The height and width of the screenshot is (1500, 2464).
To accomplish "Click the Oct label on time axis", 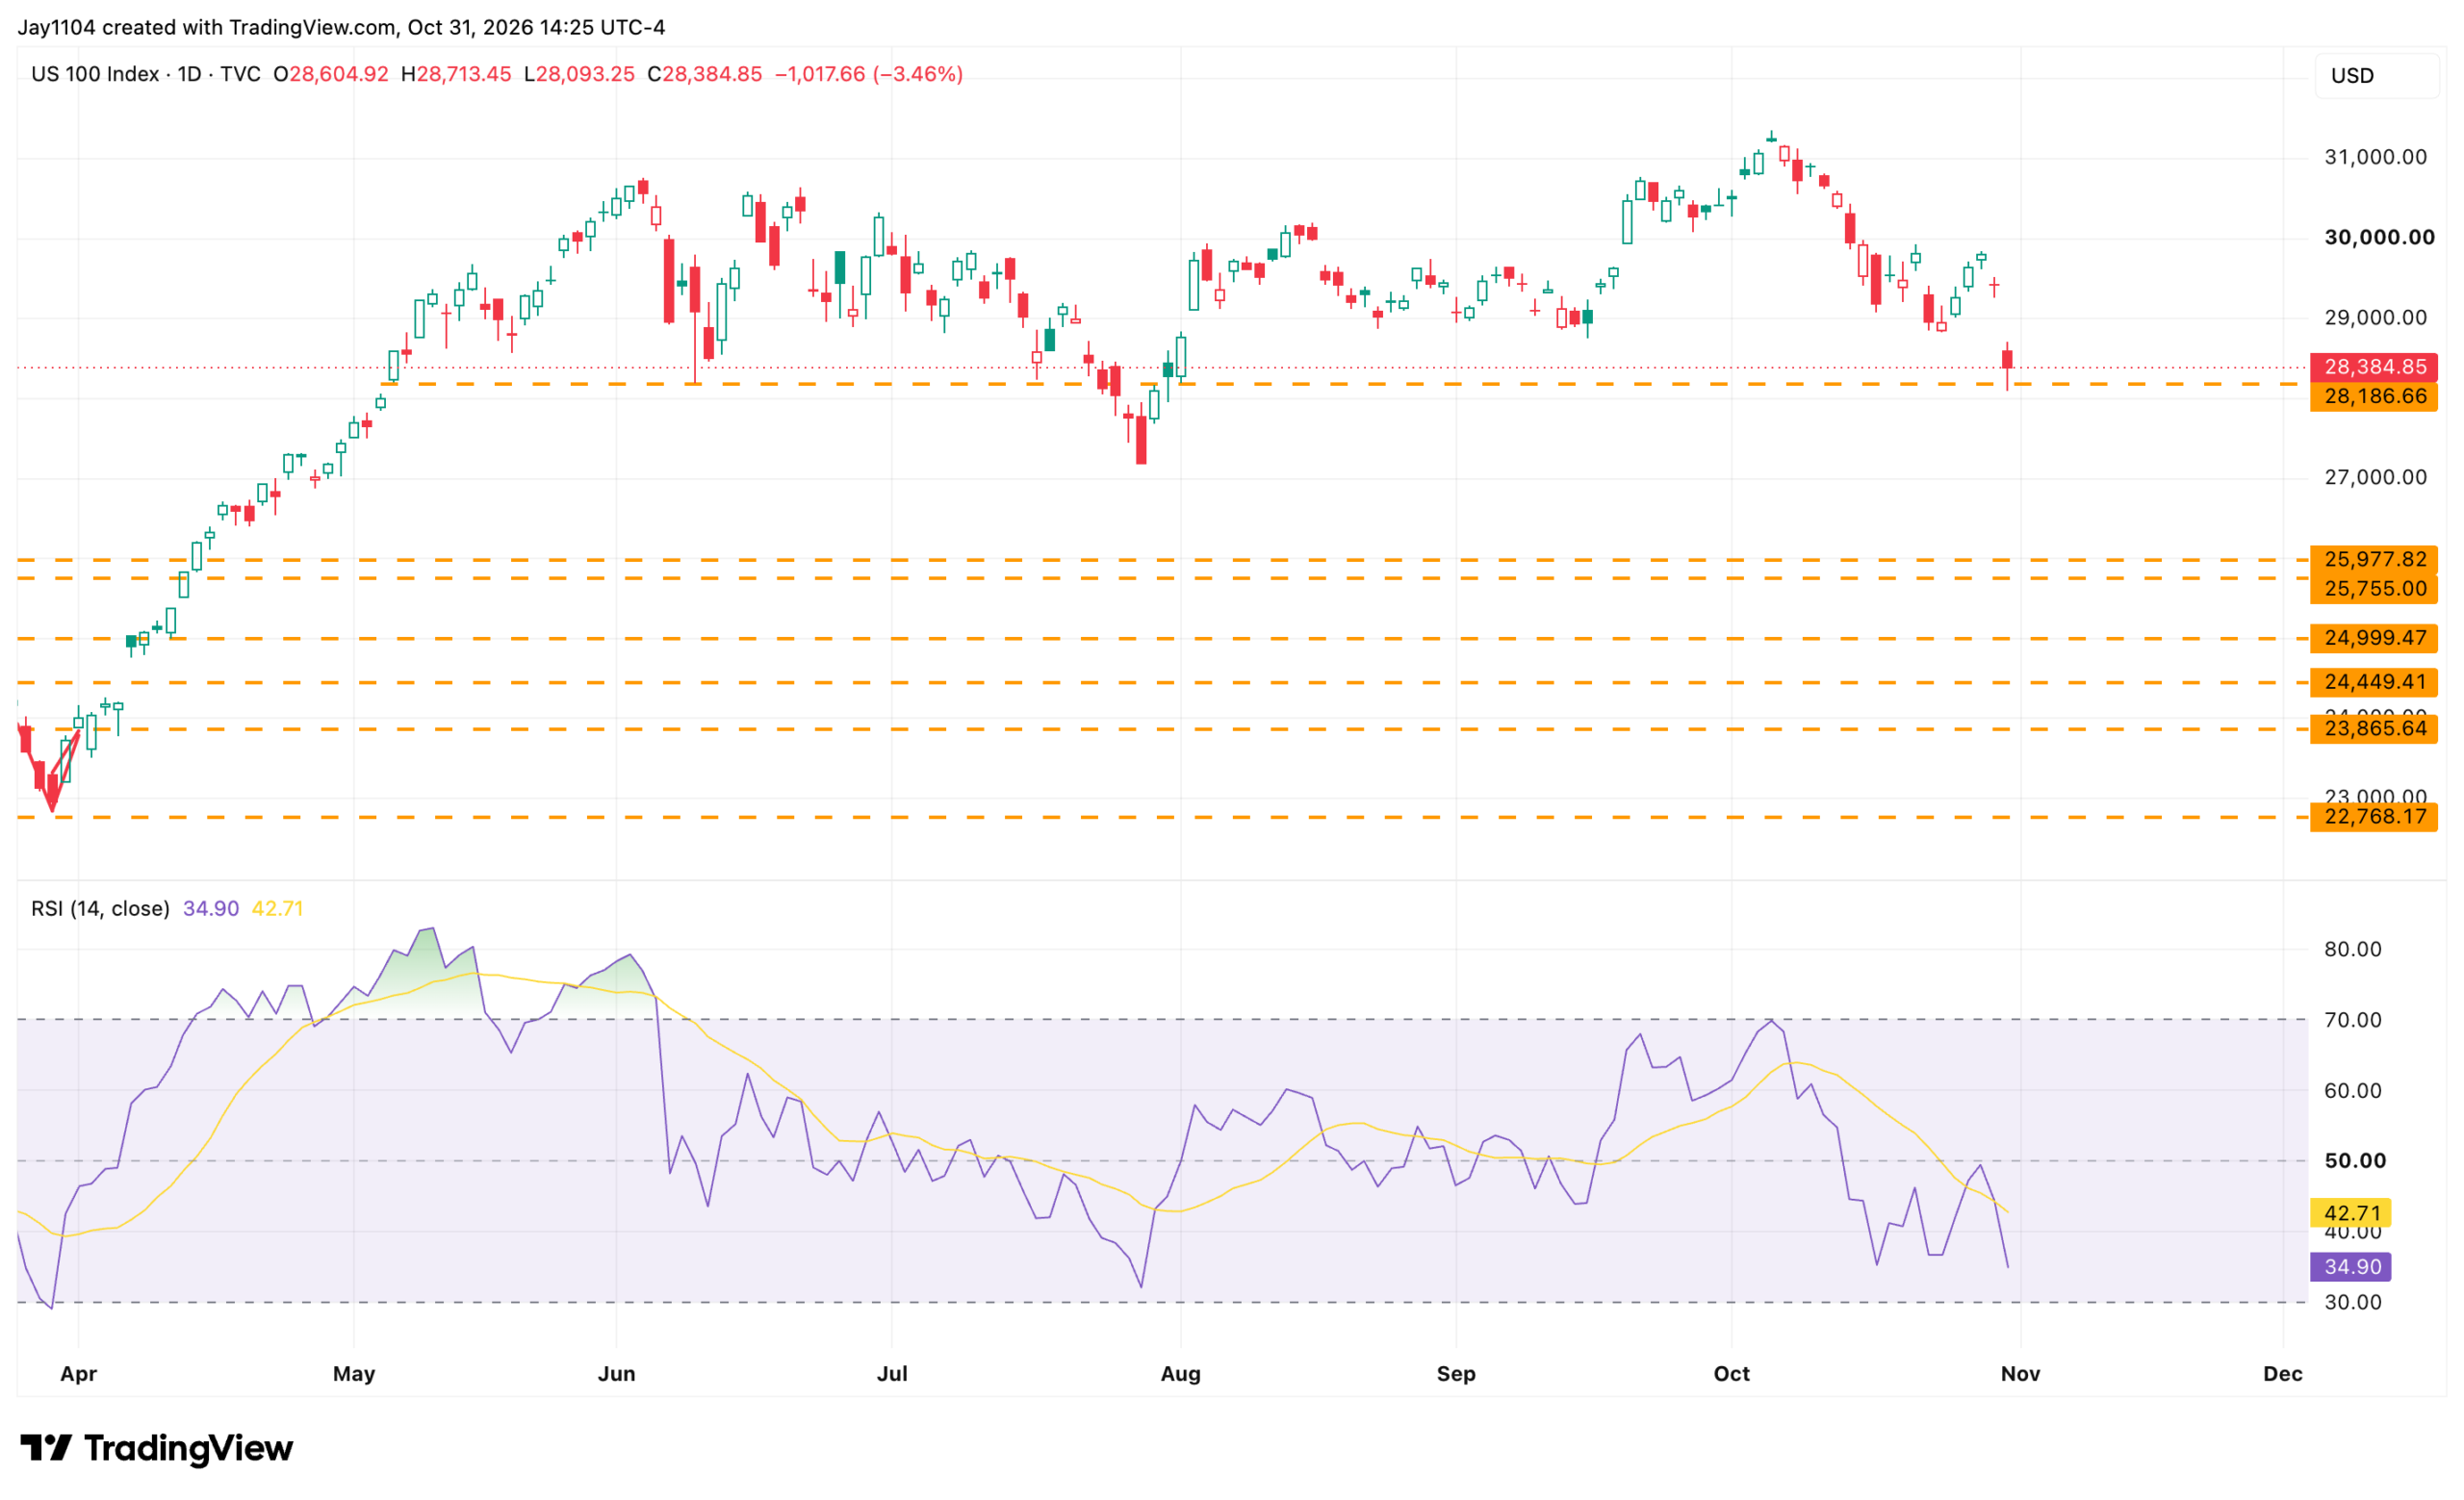I will coord(1732,1374).
